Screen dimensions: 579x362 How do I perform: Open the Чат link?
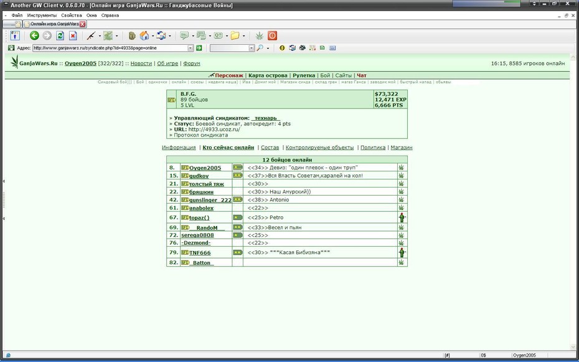tap(362, 75)
